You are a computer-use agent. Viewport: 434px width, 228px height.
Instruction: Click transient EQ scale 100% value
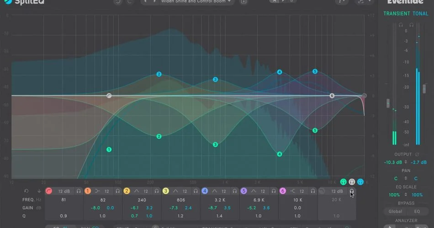coord(394,195)
